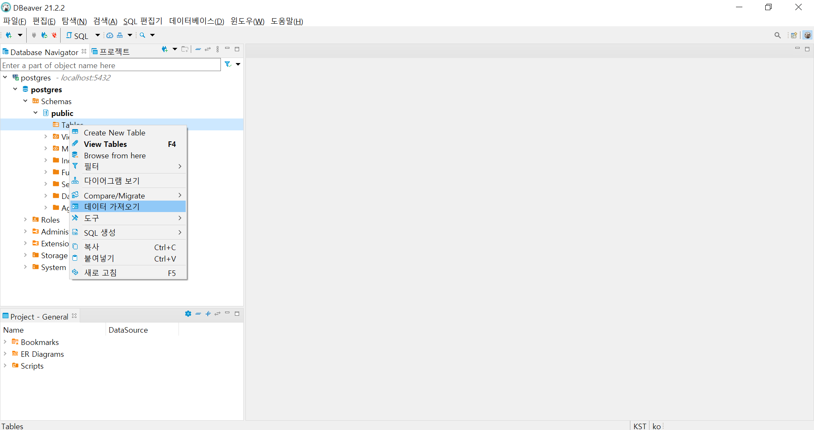Screen dimensions: 814x430
Task: Choose 다이어그램 보기 from context menu
Action: click(128, 181)
